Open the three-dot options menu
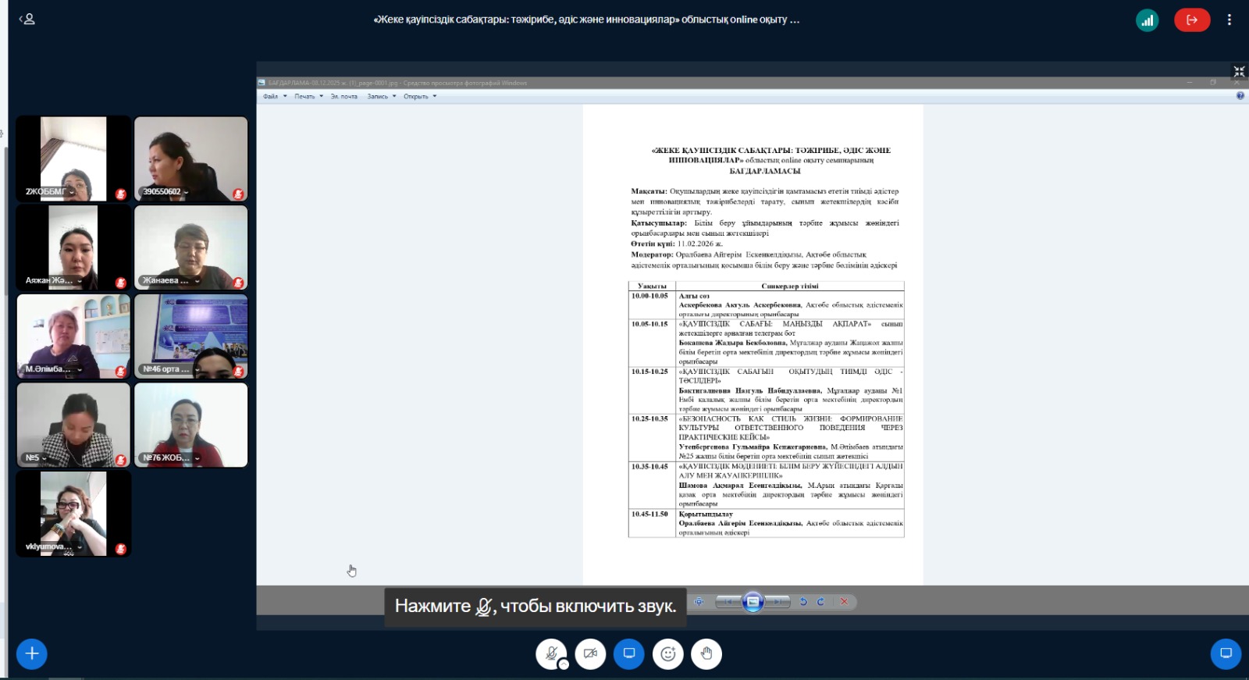This screenshot has width=1249, height=680. coord(1229,20)
